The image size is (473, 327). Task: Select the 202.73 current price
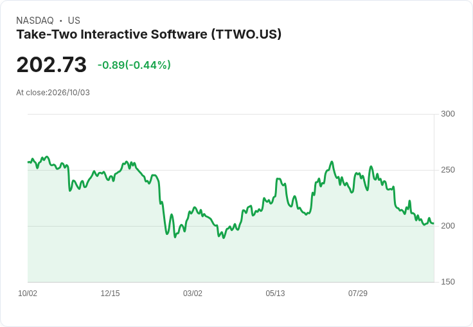[x=51, y=64]
